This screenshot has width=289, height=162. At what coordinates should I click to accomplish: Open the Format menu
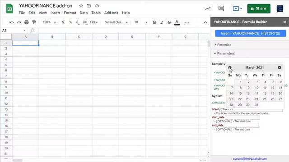[x=70, y=13]
